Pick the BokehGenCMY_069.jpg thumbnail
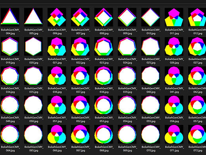This screenshot has height=155, width=206. [127, 134]
